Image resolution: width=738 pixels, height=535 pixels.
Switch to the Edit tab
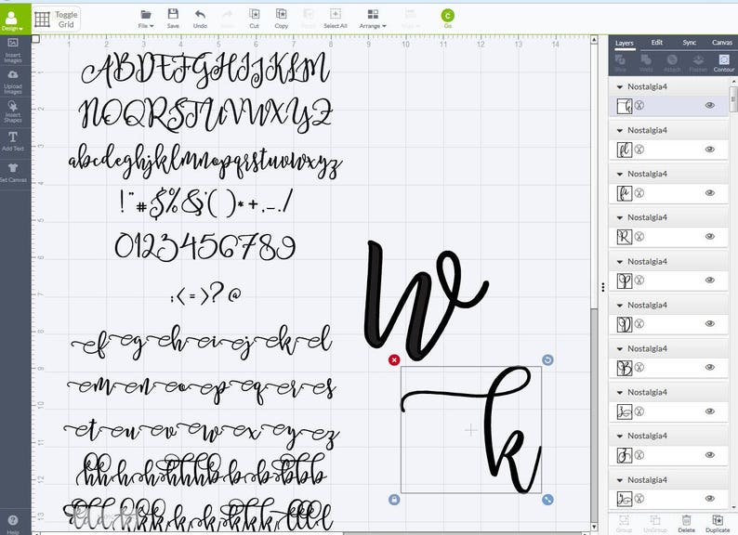(657, 43)
